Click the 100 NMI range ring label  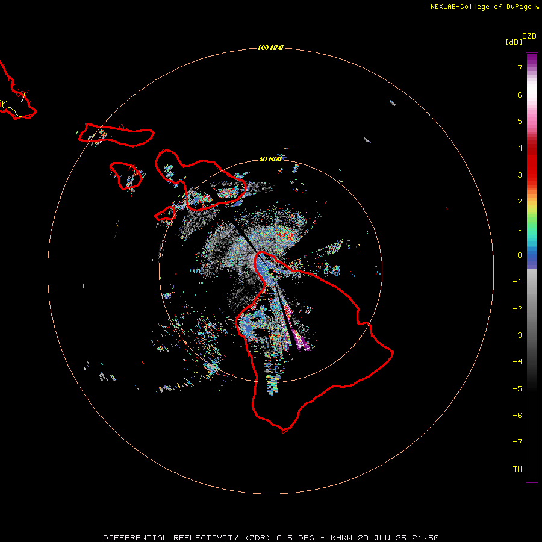pos(270,48)
